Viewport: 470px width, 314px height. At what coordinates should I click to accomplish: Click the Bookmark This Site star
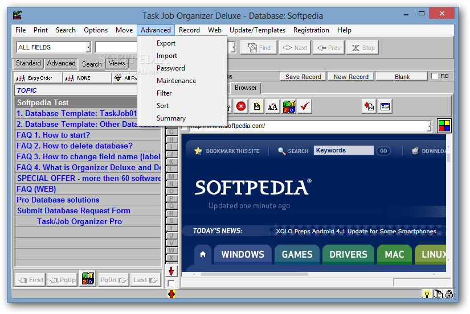[x=198, y=151]
